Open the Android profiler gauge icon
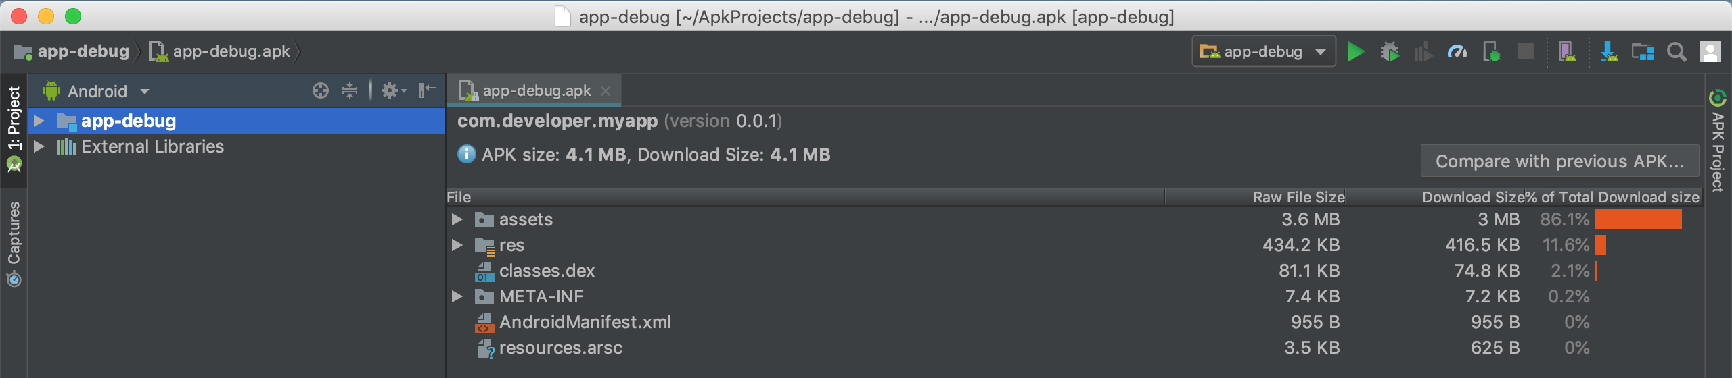Screen dimensions: 1732x378 tap(1457, 52)
